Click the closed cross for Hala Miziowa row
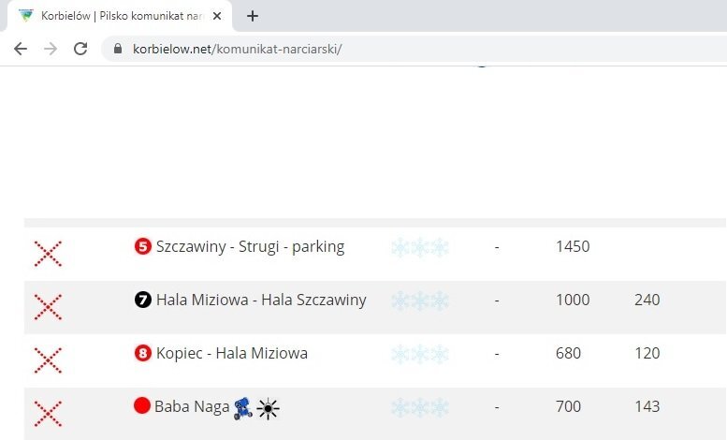727x440 pixels. pyautogui.click(x=48, y=307)
